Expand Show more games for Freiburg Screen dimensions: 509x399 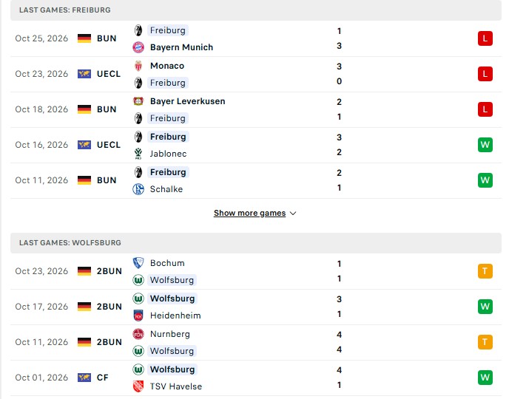(x=249, y=213)
